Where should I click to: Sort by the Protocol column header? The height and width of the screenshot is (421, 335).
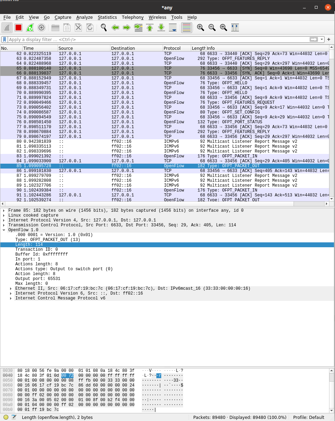click(177, 48)
